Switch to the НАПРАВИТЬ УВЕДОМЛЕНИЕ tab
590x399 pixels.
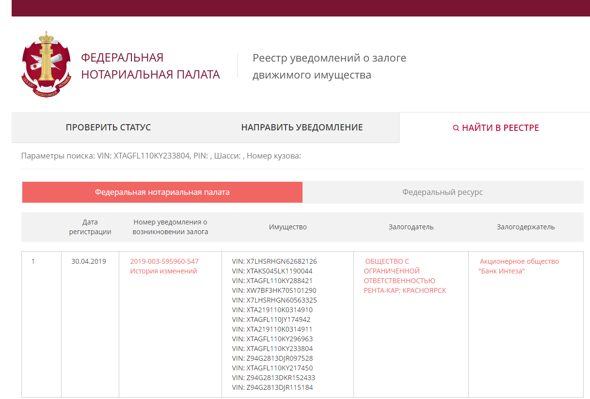pyautogui.click(x=302, y=128)
